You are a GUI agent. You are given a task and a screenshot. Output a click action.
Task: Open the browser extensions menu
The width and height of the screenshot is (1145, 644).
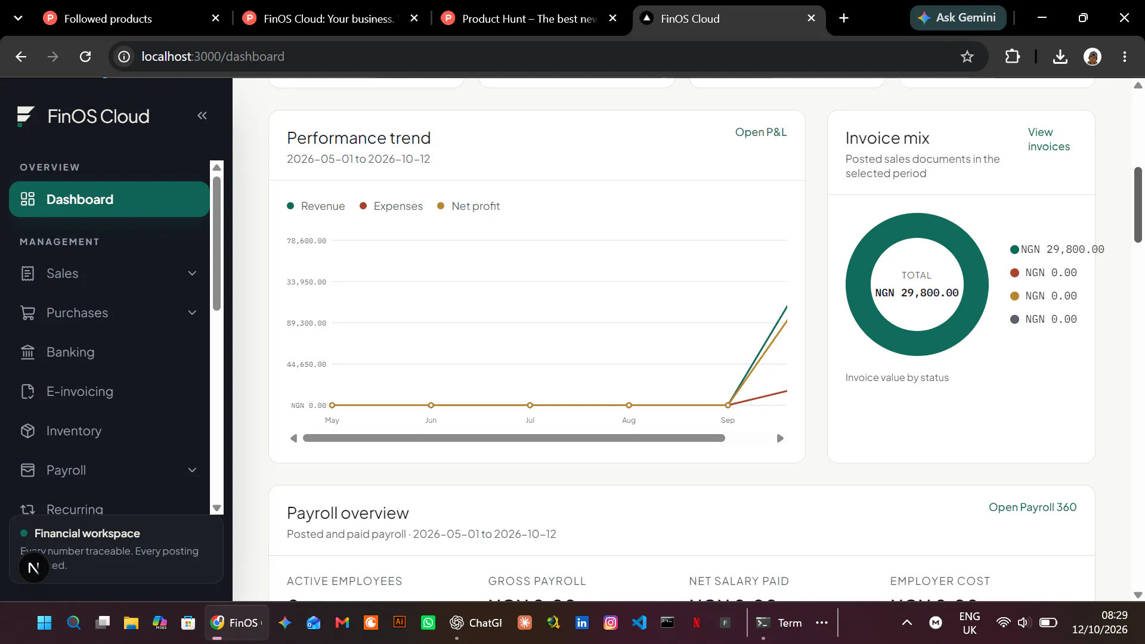[x=1012, y=57]
